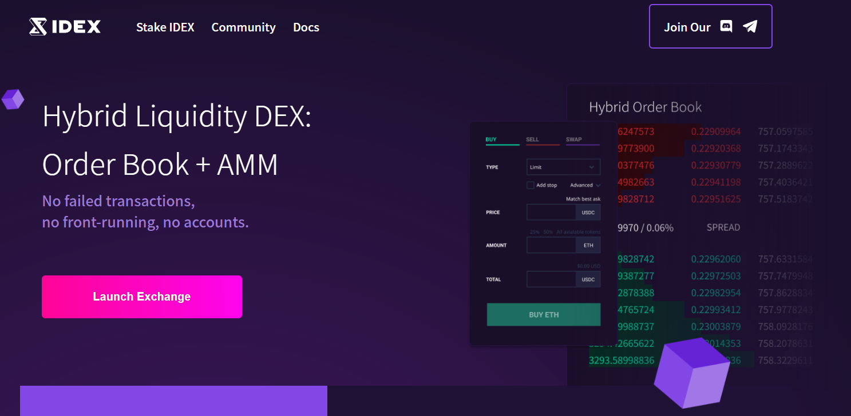Tick the Add stop checkbox
This screenshot has height=416, width=851.
click(x=531, y=185)
